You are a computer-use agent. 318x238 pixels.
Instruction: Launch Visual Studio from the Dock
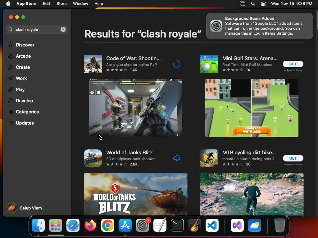(237, 225)
